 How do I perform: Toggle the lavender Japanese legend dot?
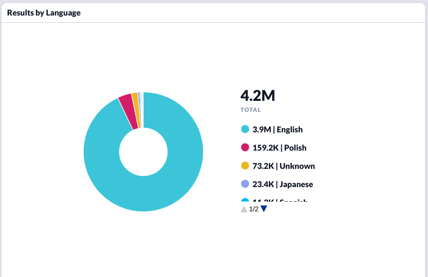(x=245, y=184)
